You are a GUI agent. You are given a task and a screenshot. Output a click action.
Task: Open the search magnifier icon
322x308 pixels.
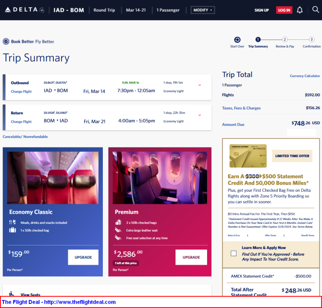(315, 10)
